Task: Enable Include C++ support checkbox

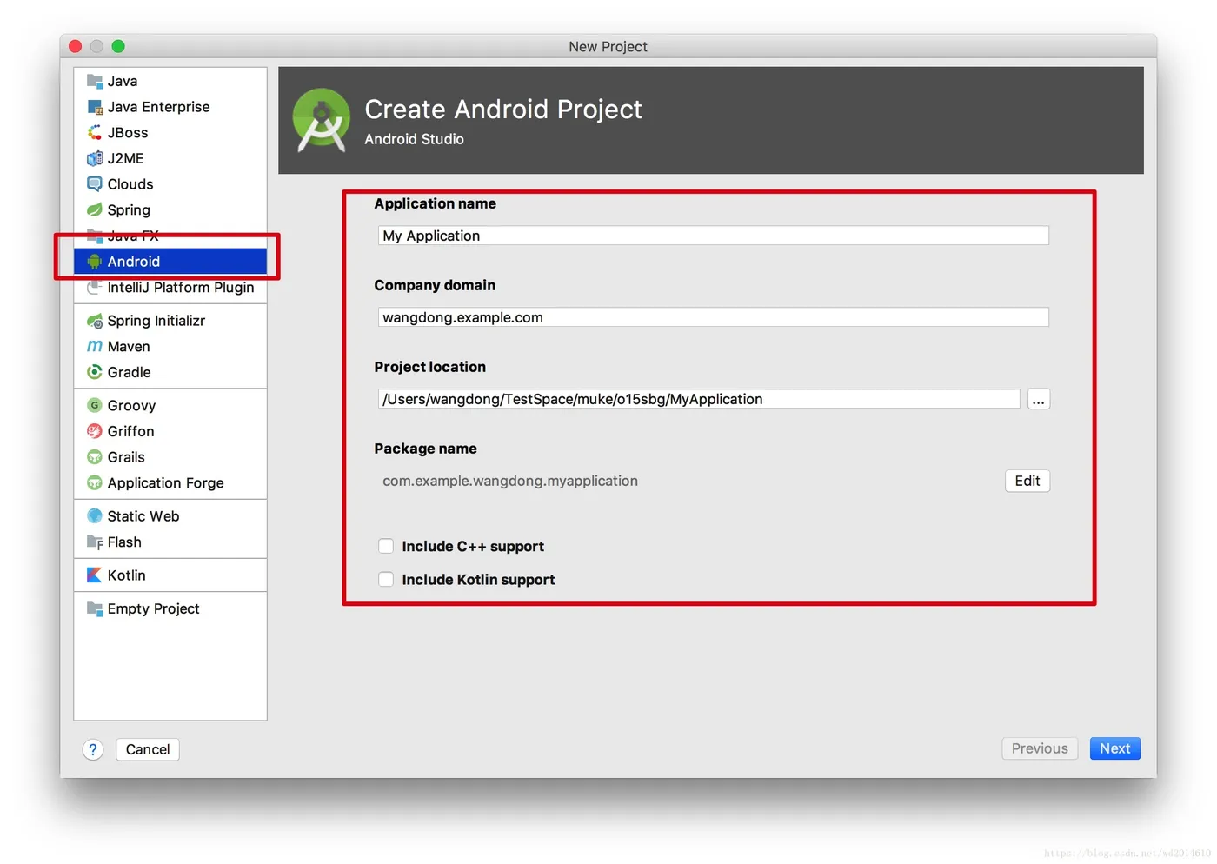Action: [x=386, y=546]
